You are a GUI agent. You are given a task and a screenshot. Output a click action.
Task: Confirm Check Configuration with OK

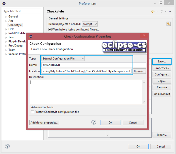[110, 122]
